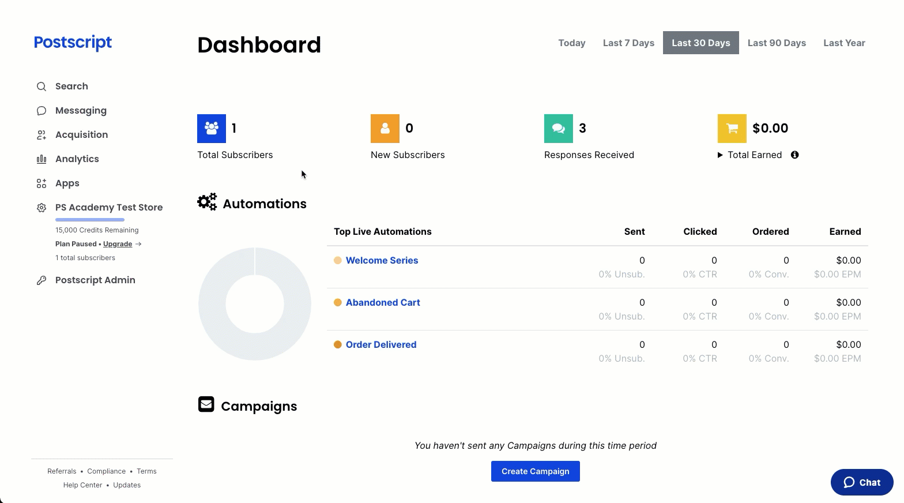Open the Chat widget
This screenshot has width=904, height=503.
(862, 482)
